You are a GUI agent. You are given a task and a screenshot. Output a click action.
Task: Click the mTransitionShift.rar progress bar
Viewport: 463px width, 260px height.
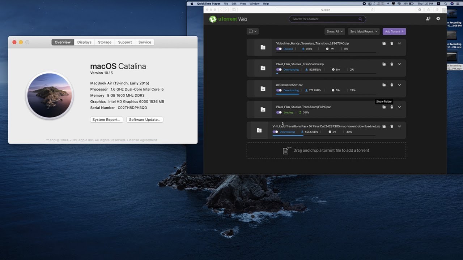[326, 94]
